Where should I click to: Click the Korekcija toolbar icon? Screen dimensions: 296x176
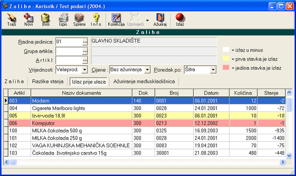point(116,20)
